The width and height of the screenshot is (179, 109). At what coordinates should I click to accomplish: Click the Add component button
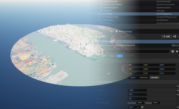166,37
